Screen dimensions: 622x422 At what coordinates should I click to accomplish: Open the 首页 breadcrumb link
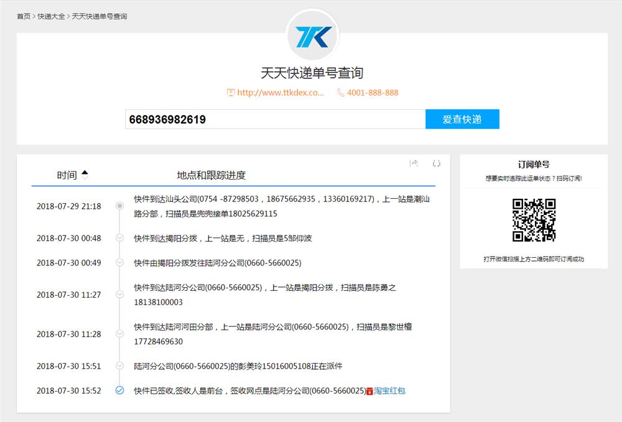coord(24,16)
